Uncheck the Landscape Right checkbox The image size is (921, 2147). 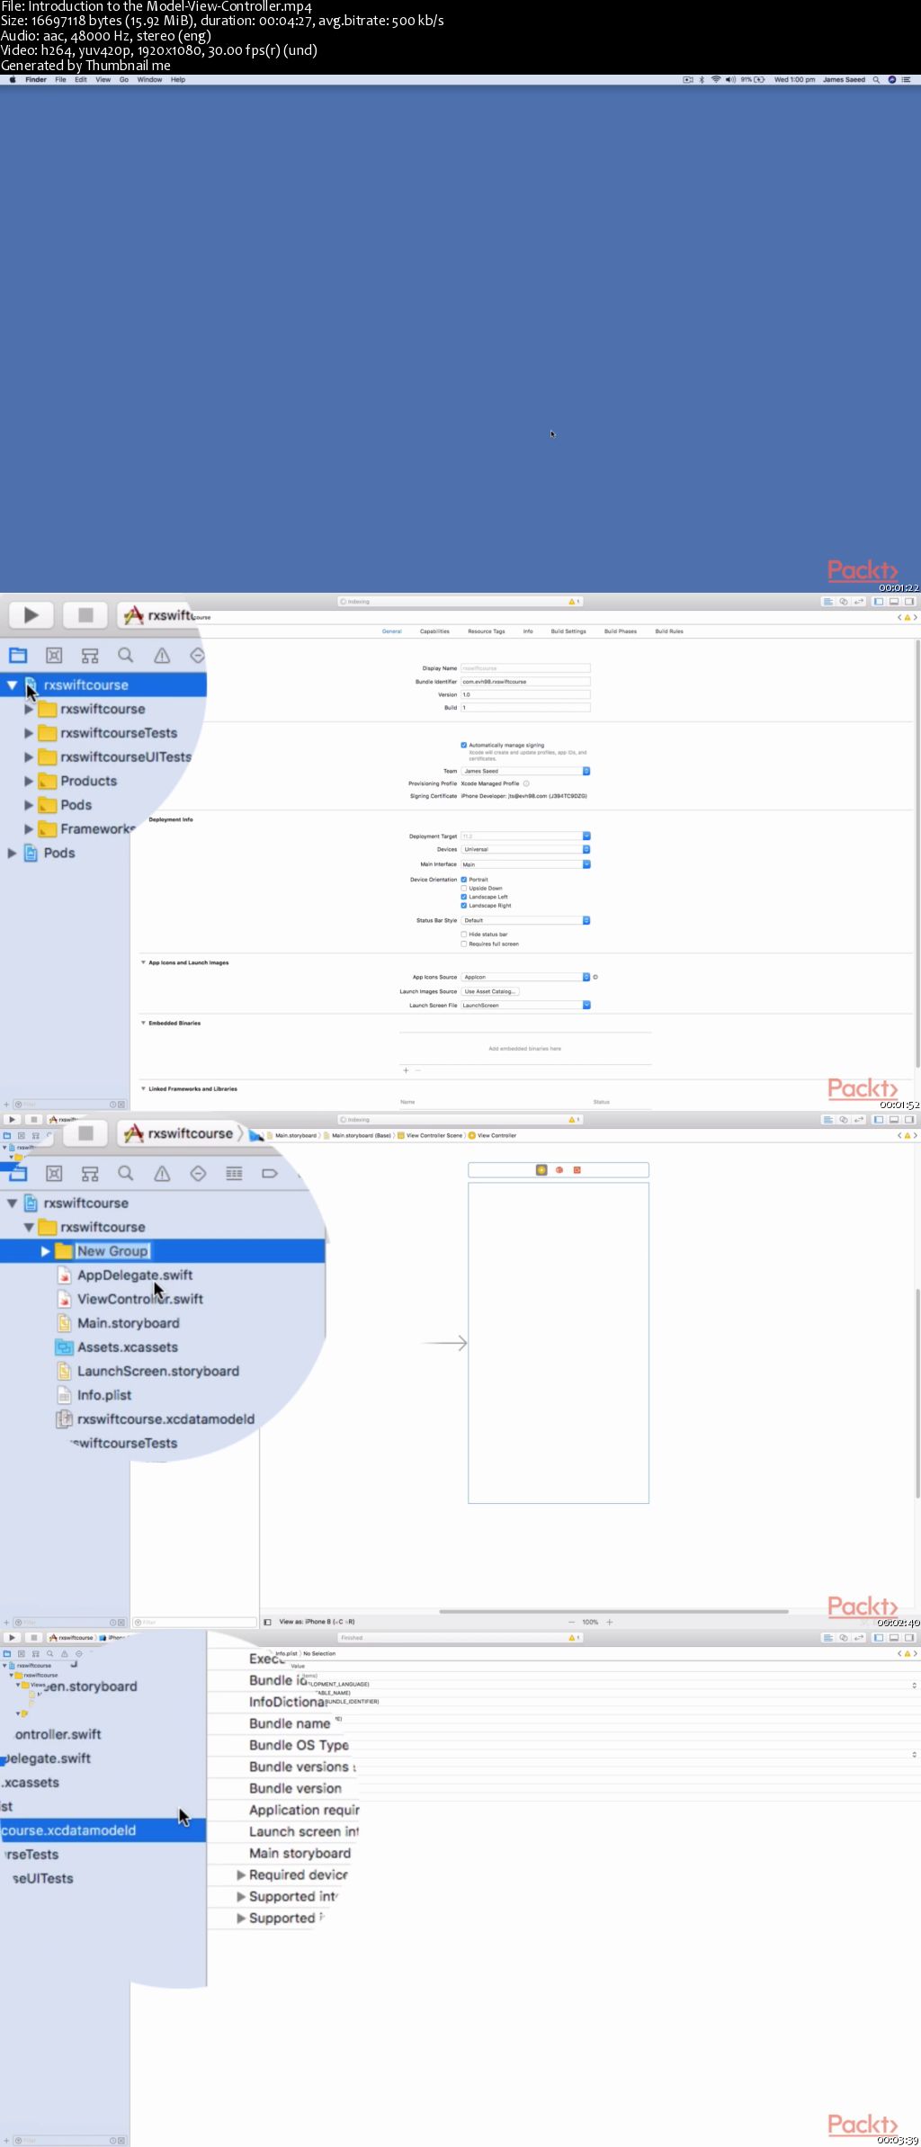(464, 905)
